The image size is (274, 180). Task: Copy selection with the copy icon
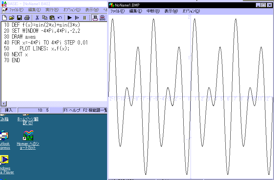point(45,18)
